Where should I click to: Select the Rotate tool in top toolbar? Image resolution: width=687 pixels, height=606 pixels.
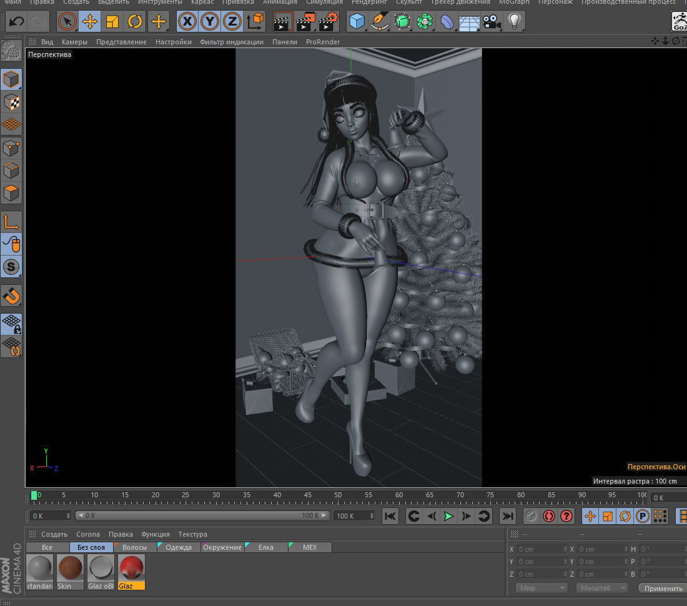135,21
